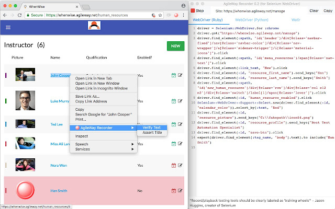335x209 pixels.
Task: Click Nora Wen's profile photo
Action: pyautogui.click(x=25, y=165)
